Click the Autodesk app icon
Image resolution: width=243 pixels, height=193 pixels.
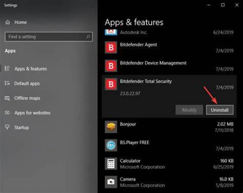tap(111, 32)
